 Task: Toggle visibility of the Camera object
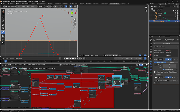click(x=176, y=13)
